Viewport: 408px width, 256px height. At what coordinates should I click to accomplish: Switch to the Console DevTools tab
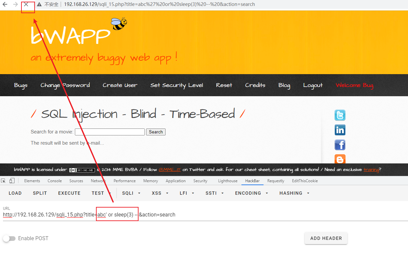55,181
